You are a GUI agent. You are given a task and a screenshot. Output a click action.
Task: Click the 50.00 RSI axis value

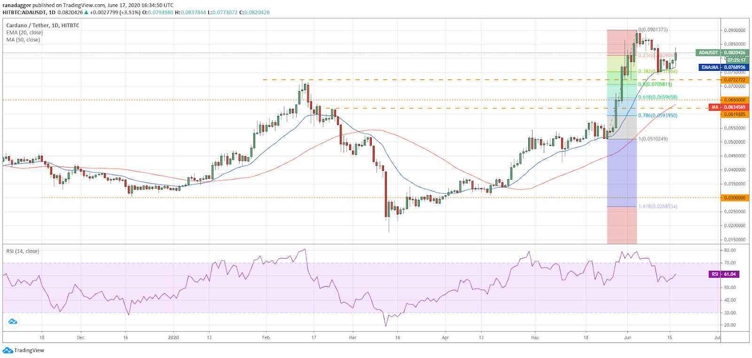(x=730, y=288)
